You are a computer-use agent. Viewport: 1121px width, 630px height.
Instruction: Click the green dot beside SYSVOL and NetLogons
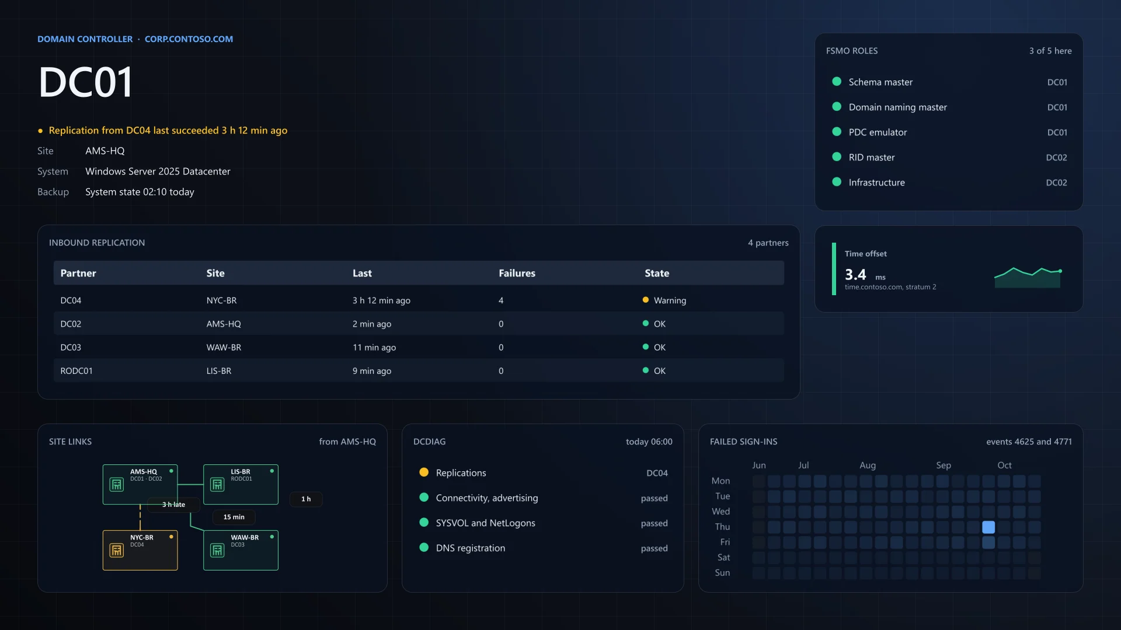coord(424,523)
